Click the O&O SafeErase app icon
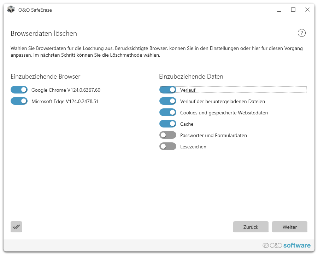 (x=11, y=10)
